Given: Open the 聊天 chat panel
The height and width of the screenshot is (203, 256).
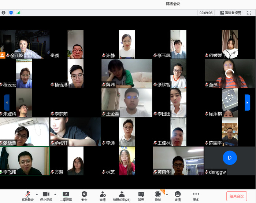Looking at the screenshot, I should point(141,194).
